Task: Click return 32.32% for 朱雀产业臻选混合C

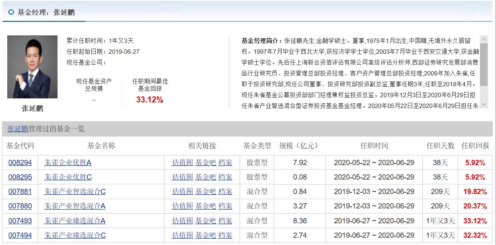Action: (475, 235)
